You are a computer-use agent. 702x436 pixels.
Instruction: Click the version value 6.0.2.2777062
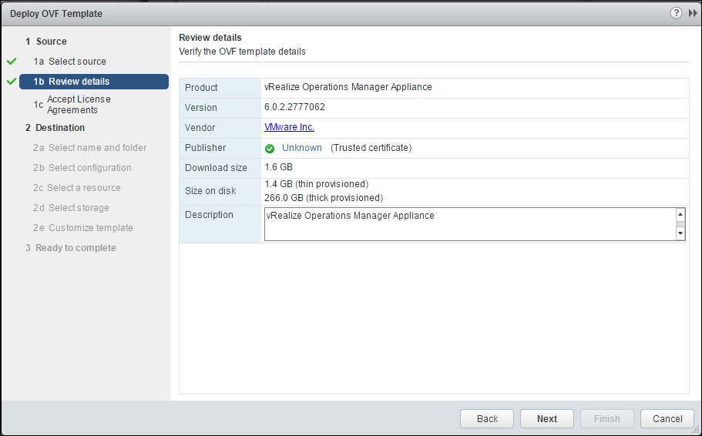[294, 107]
